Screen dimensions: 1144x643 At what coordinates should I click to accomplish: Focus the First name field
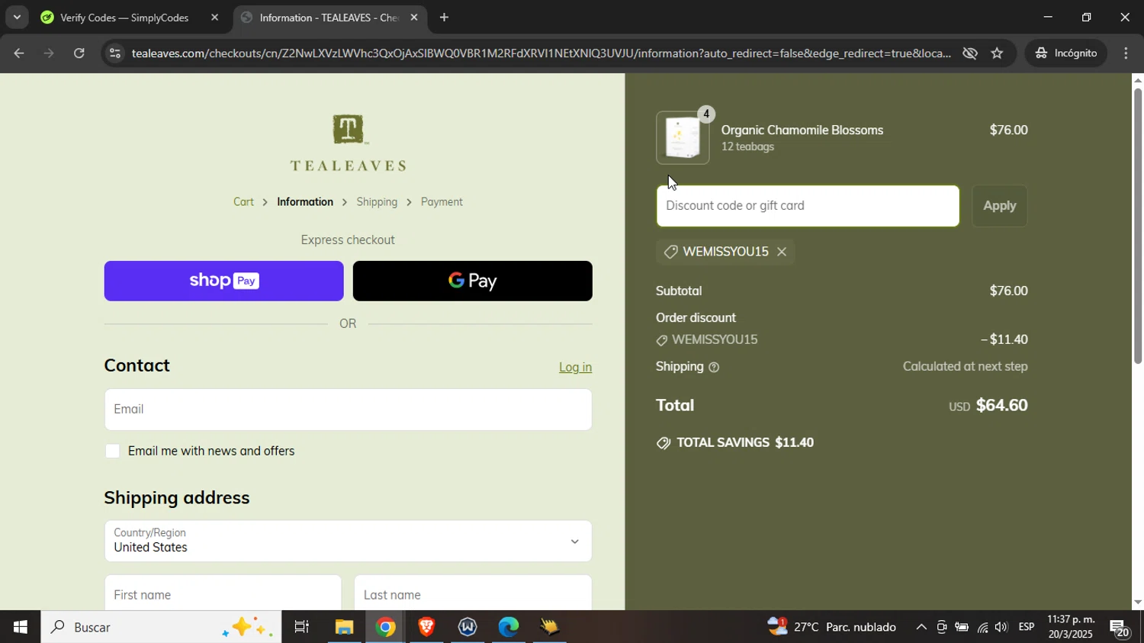(x=223, y=595)
